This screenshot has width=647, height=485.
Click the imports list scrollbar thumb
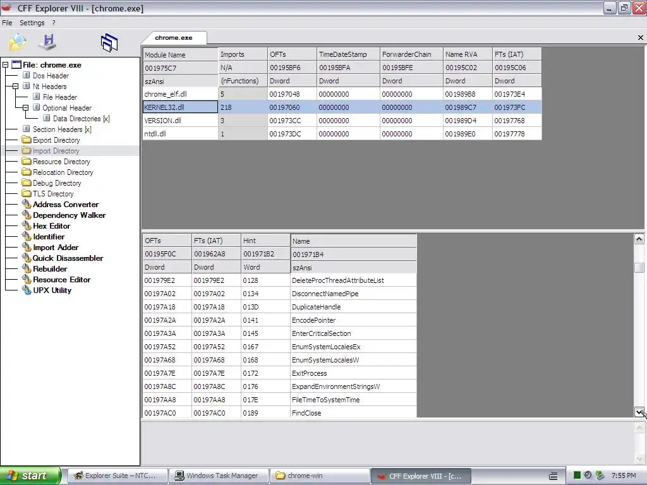click(x=639, y=268)
